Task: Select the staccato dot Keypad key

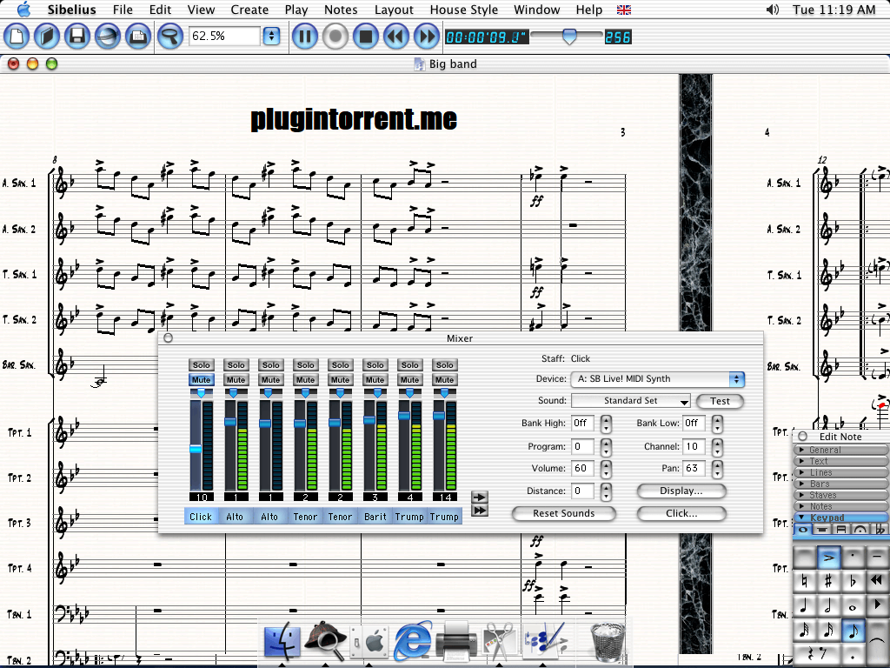Action: click(x=853, y=558)
